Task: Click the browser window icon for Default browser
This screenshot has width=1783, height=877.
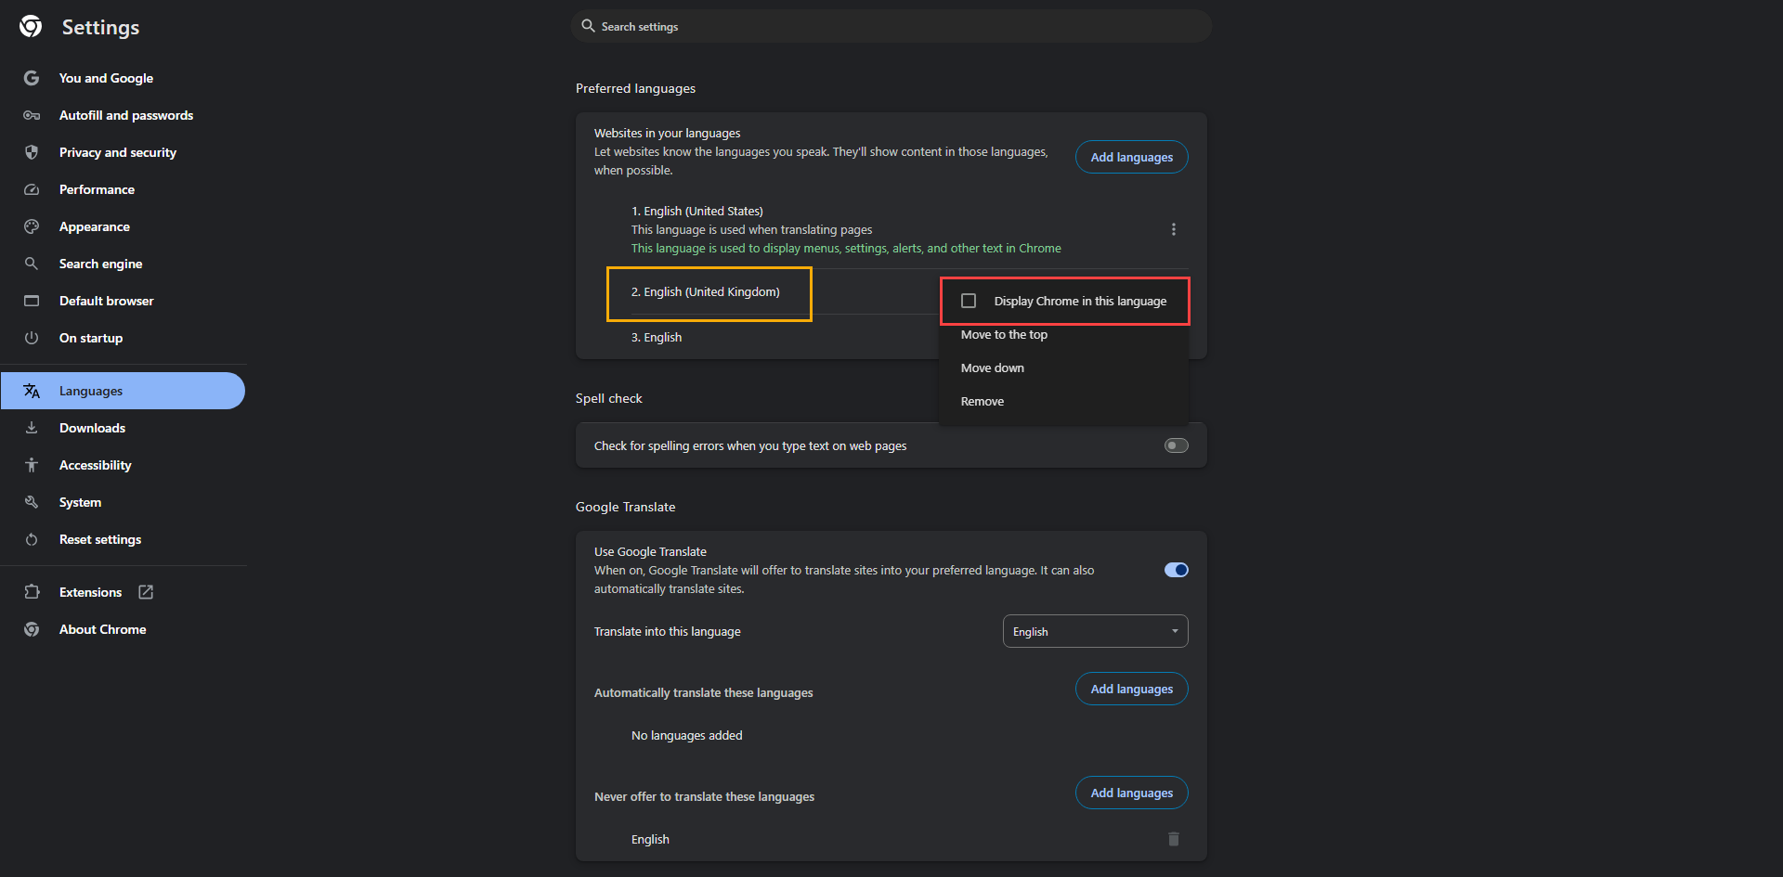Action: (32, 301)
